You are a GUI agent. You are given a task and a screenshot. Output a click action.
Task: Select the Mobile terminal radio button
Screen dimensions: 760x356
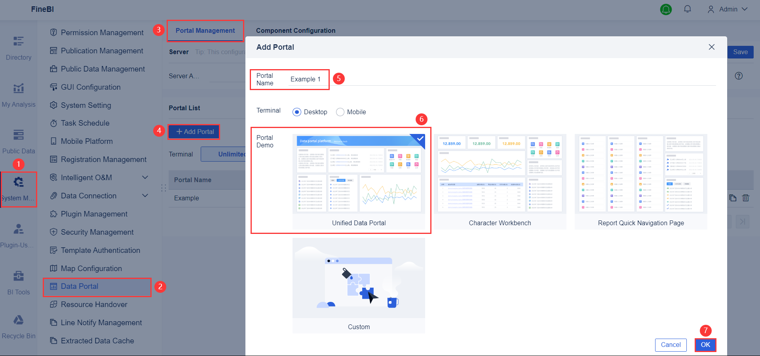click(340, 112)
